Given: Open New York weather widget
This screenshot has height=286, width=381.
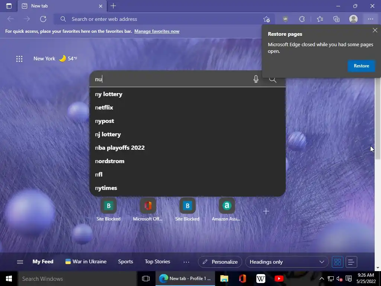Looking at the screenshot, I should (x=55, y=58).
